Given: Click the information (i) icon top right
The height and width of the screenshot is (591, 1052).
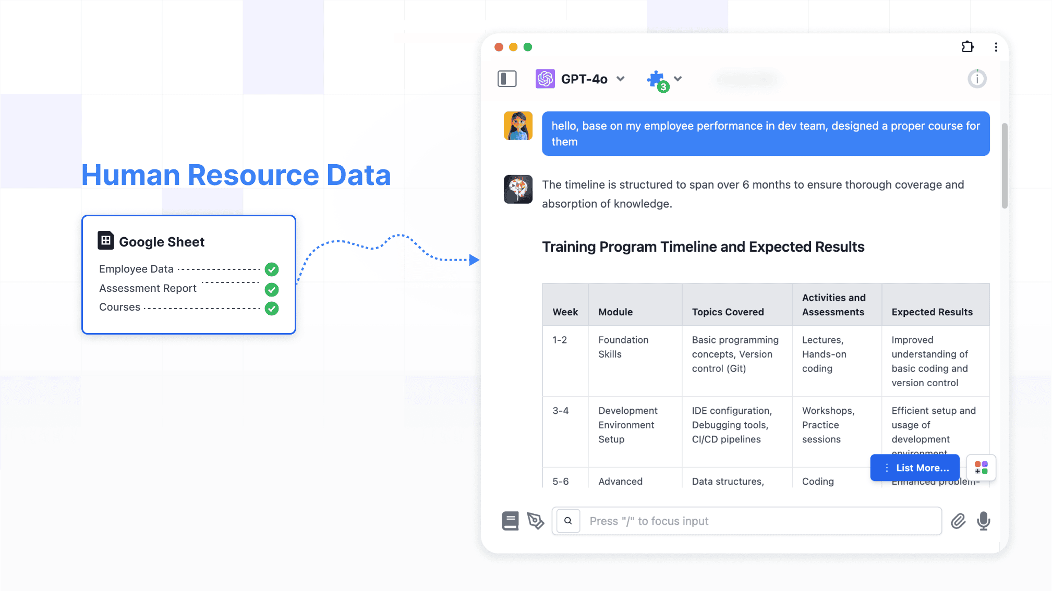Looking at the screenshot, I should click(977, 79).
